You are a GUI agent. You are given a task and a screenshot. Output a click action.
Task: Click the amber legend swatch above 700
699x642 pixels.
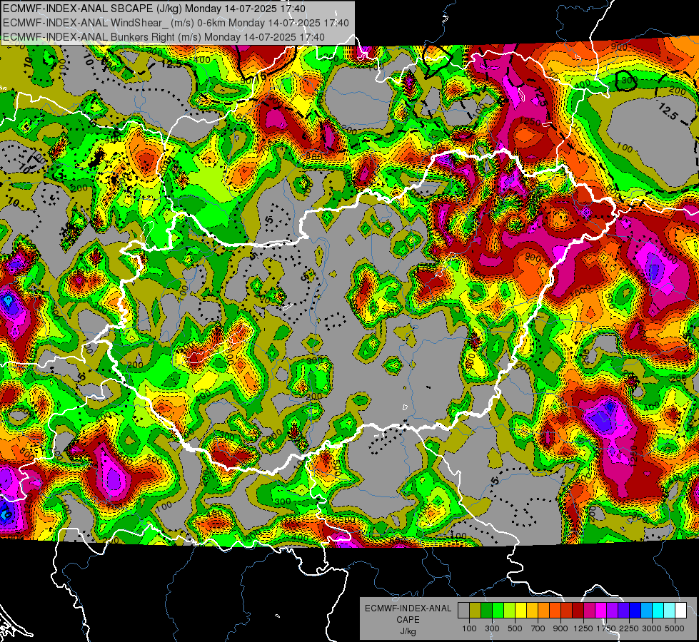click(532, 611)
